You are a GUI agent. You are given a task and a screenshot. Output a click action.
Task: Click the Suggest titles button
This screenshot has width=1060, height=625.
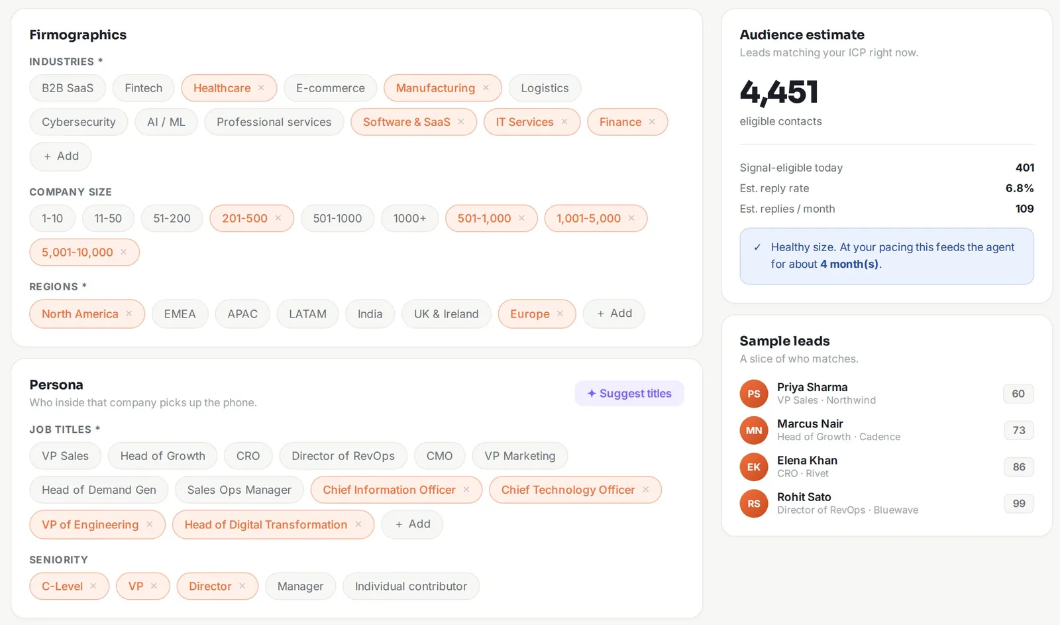pos(629,393)
